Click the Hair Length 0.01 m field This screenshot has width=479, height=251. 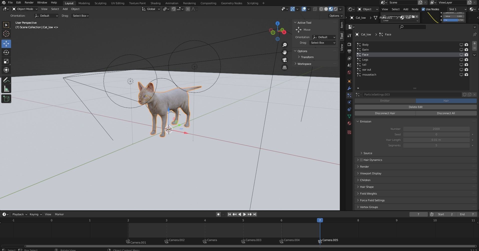436,140
